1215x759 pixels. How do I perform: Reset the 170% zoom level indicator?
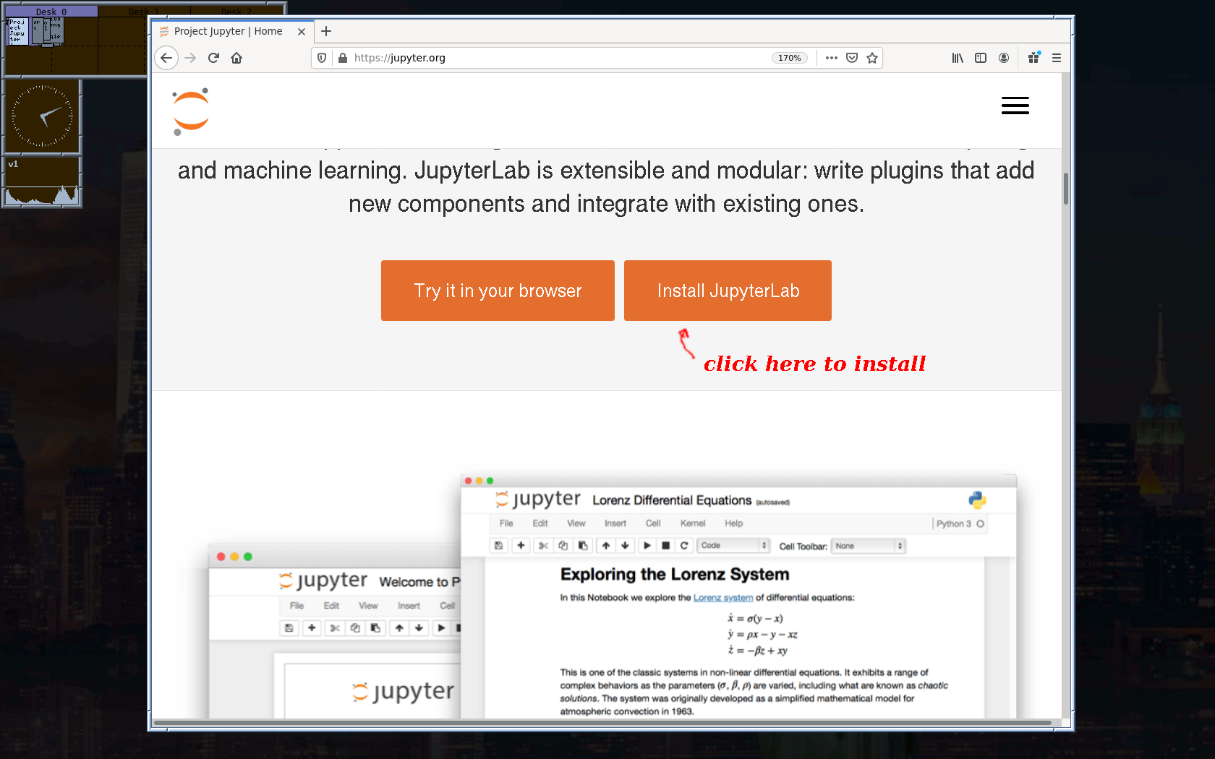point(789,58)
